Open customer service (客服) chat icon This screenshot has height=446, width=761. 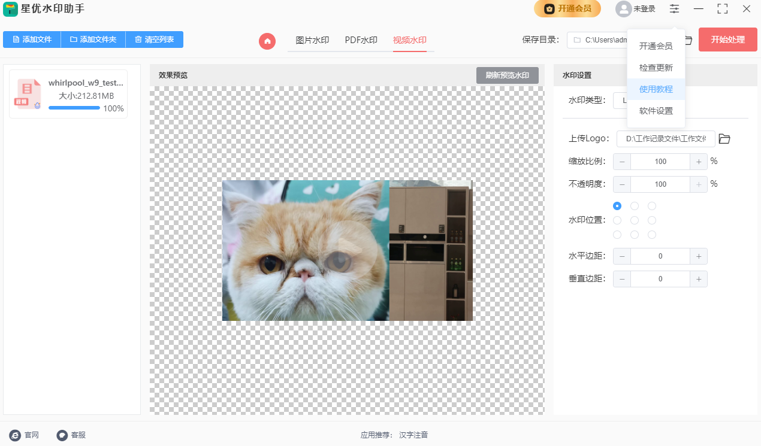click(x=62, y=435)
